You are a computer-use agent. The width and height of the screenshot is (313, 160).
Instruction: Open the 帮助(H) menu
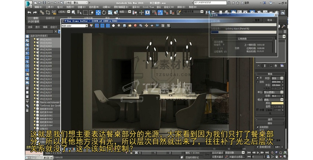pos(193,7)
